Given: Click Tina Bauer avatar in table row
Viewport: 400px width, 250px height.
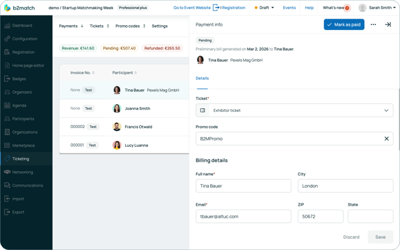Looking at the screenshot, I should coord(117,90).
